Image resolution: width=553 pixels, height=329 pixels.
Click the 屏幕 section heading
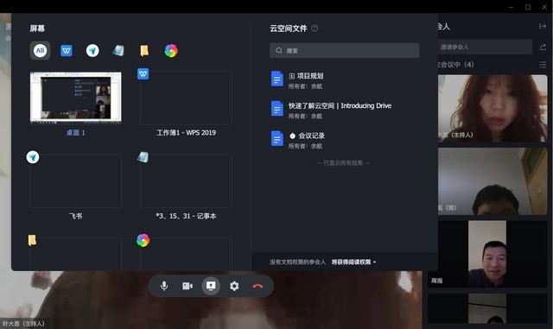pyautogui.click(x=37, y=28)
